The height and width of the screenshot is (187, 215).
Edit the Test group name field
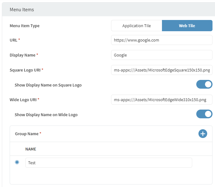click(108, 163)
